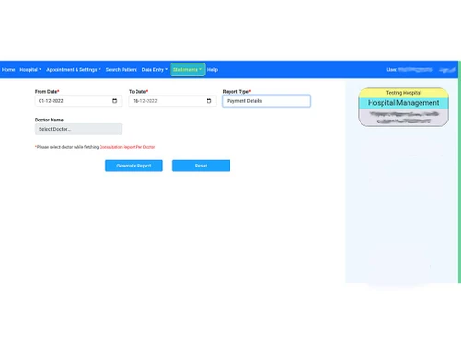Click the Generate Report button
This screenshot has width=461, height=345.
[134, 166]
